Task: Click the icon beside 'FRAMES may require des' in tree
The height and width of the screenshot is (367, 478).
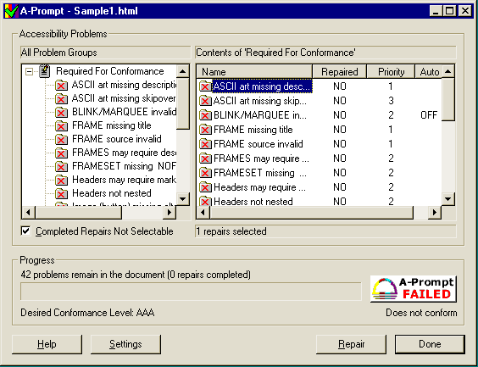Action: click(61, 153)
